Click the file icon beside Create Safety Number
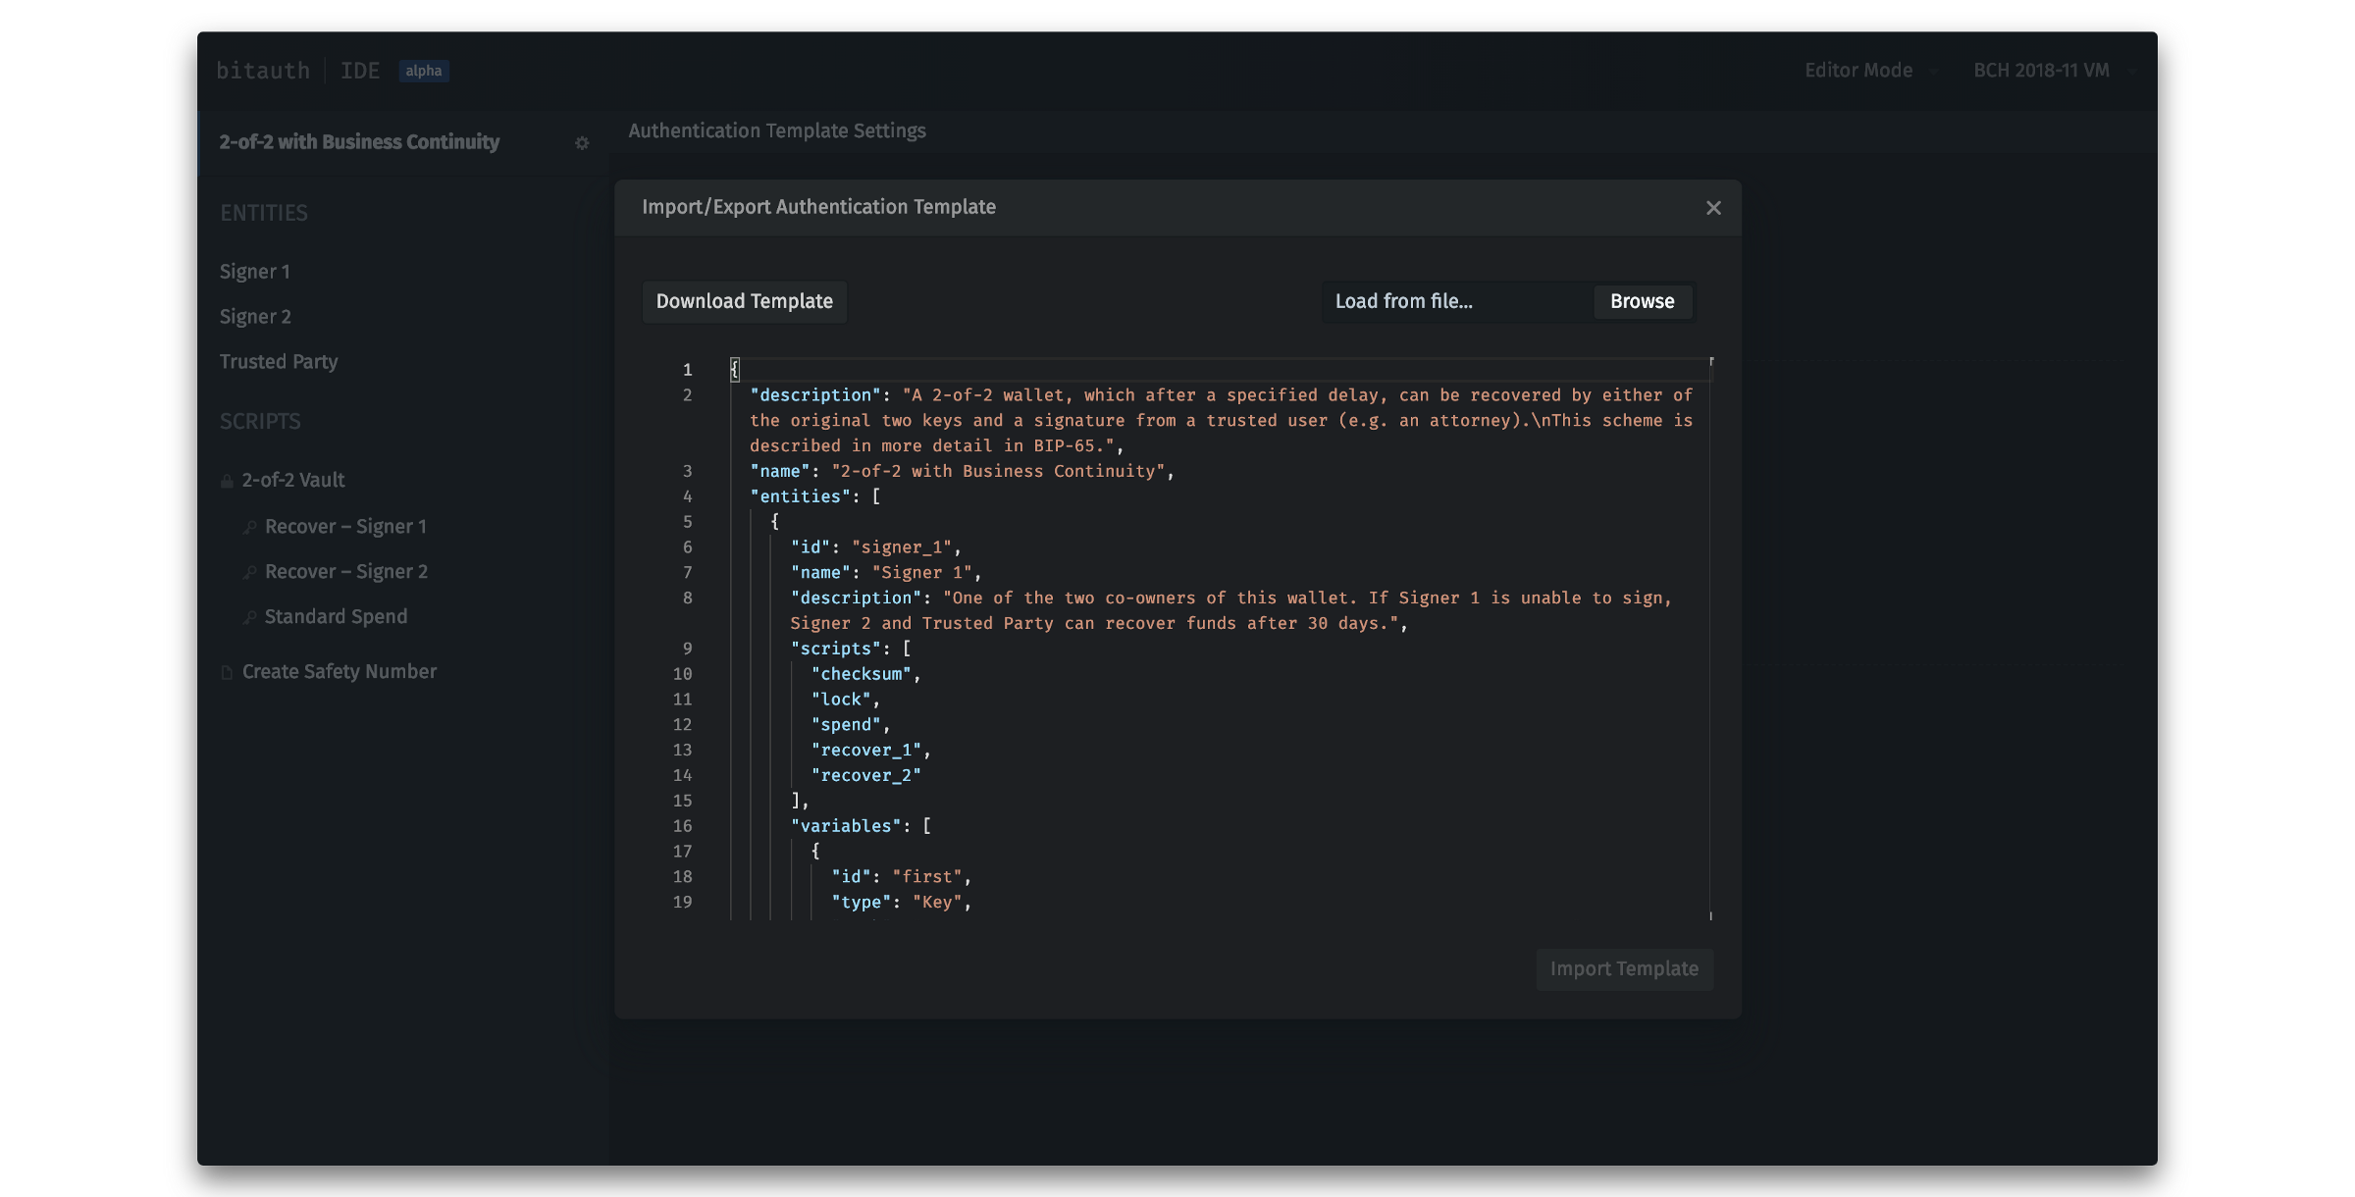Screen dimensions: 2355x1197 tap(227, 673)
